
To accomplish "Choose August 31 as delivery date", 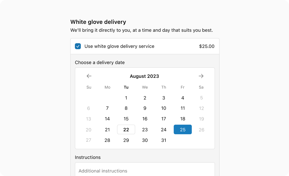I will (164, 140).
